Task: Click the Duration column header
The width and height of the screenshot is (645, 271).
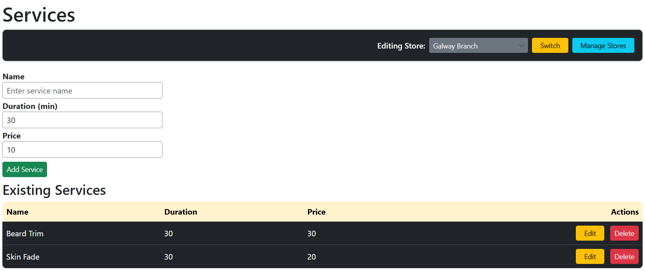Action: pos(181,212)
